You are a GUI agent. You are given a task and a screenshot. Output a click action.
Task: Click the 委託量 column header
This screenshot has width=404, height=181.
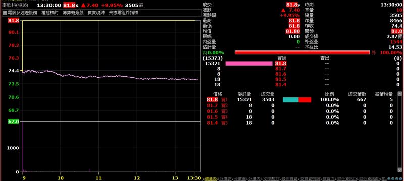[x=244, y=94]
